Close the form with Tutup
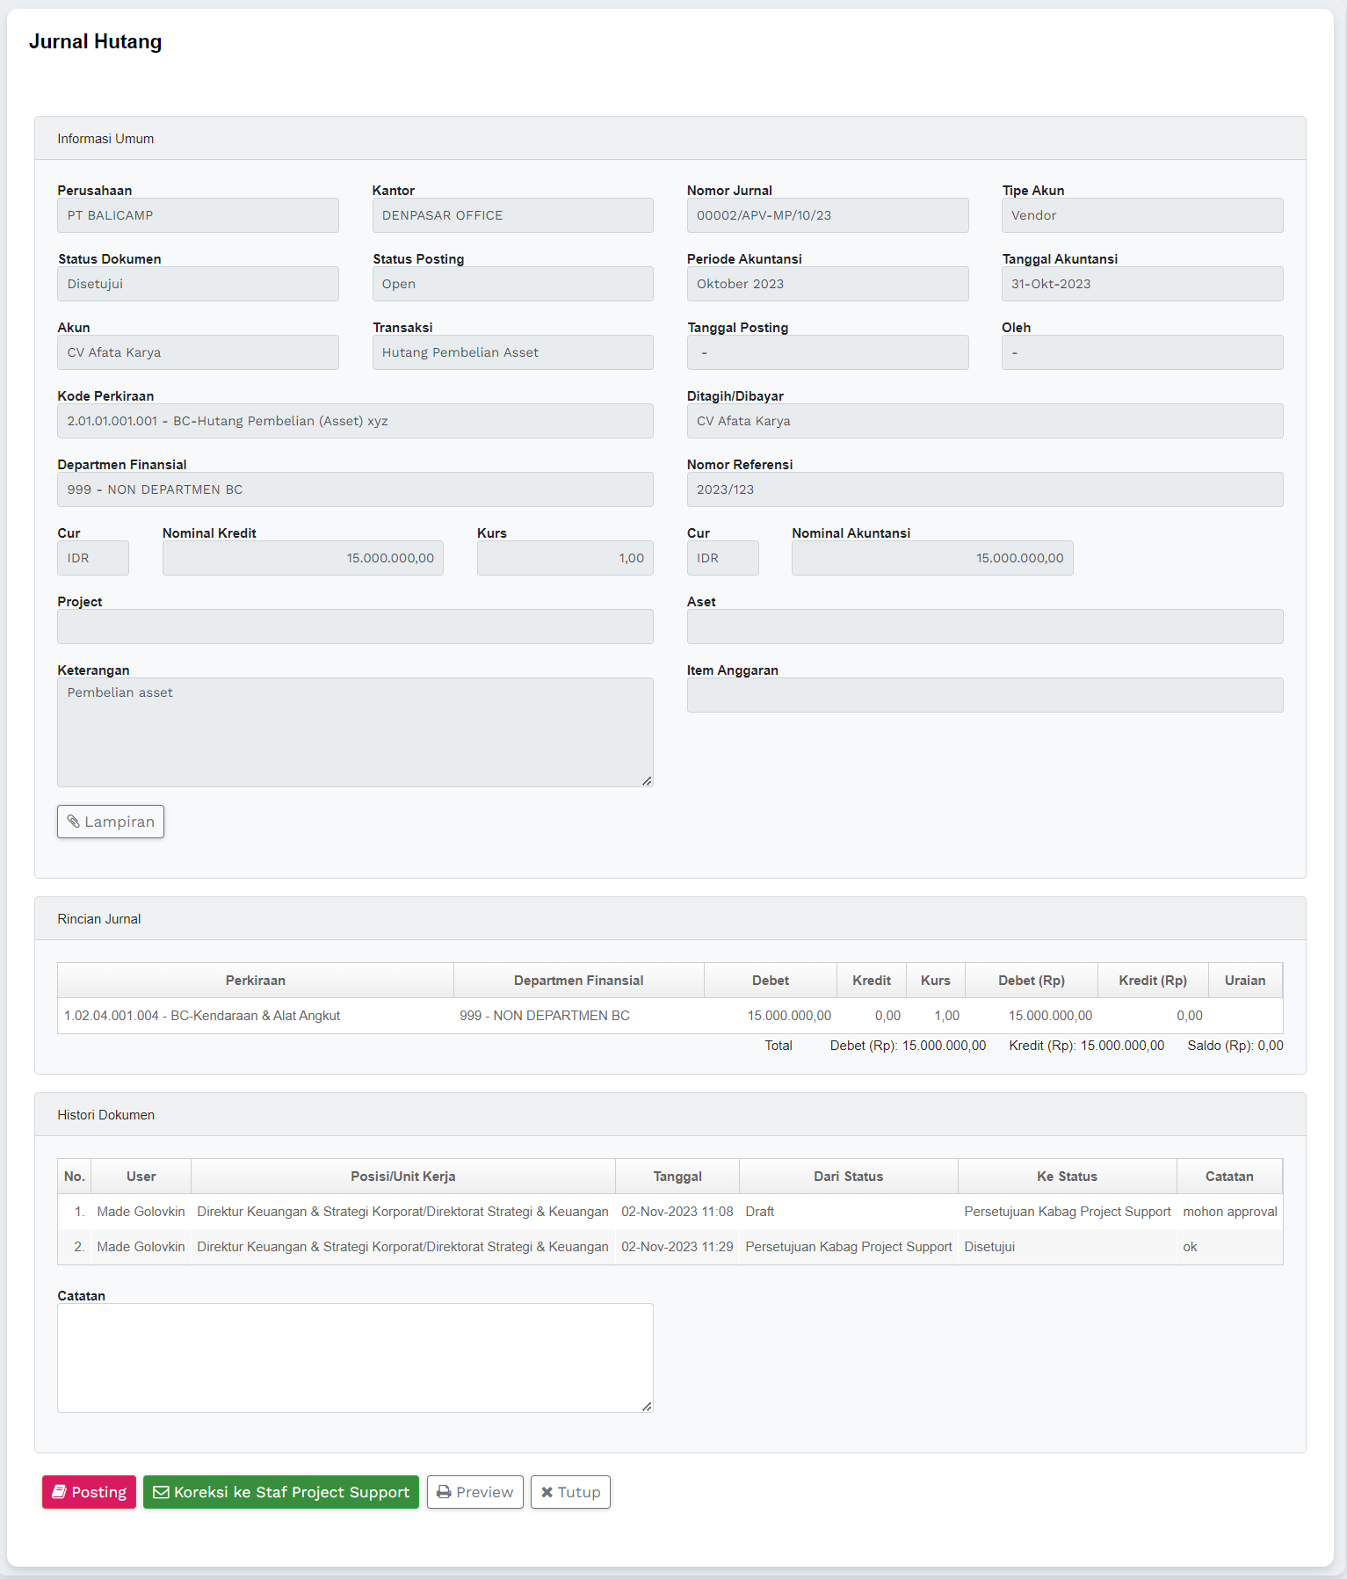Screen dimensions: 1347x1579 click(x=570, y=1492)
